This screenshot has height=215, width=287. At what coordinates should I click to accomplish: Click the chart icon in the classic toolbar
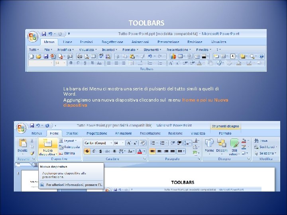pos(173,57)
